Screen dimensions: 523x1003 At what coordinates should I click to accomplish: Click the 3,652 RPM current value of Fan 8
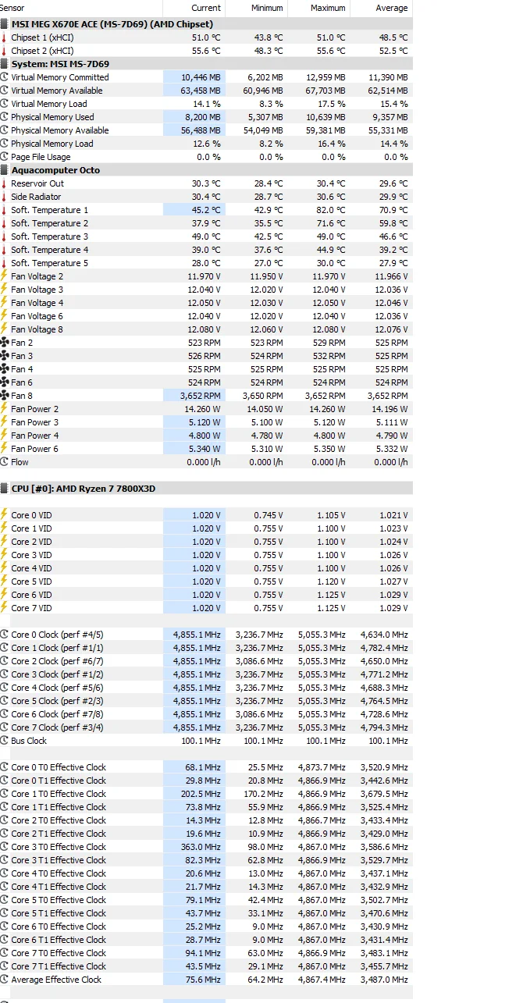(202, 396)
